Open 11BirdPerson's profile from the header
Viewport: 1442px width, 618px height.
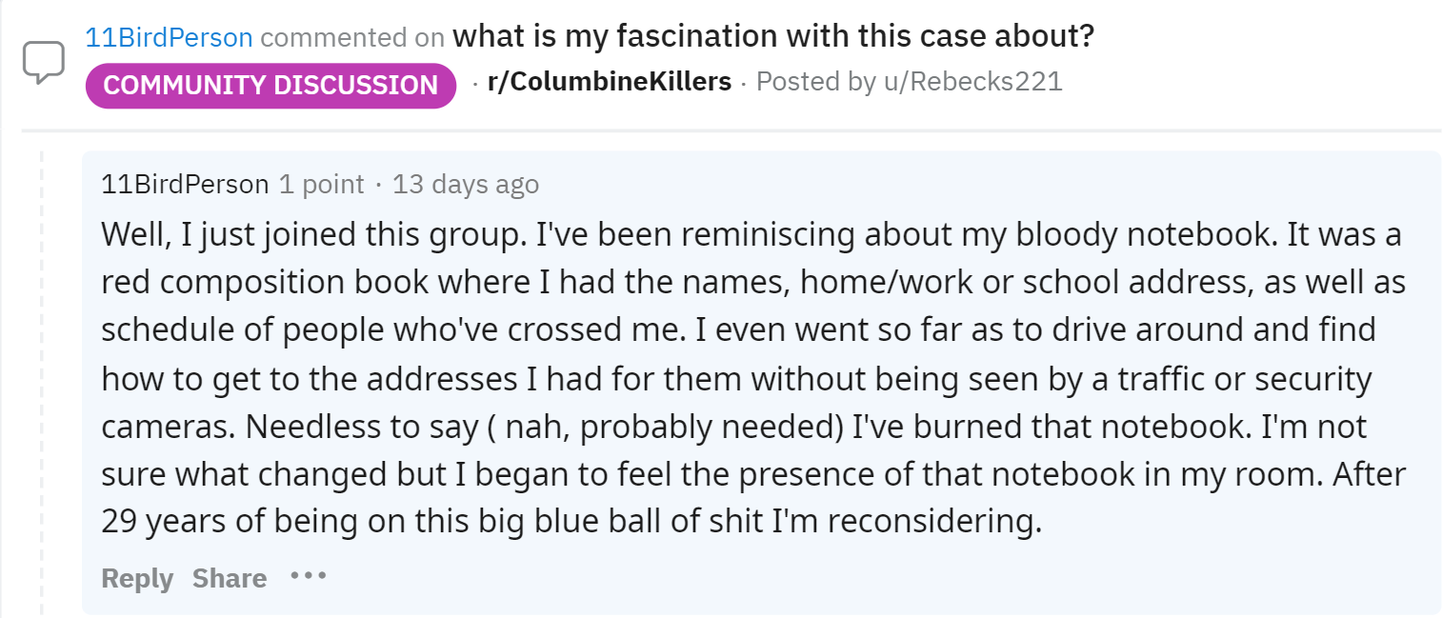[x=169, y=38]
